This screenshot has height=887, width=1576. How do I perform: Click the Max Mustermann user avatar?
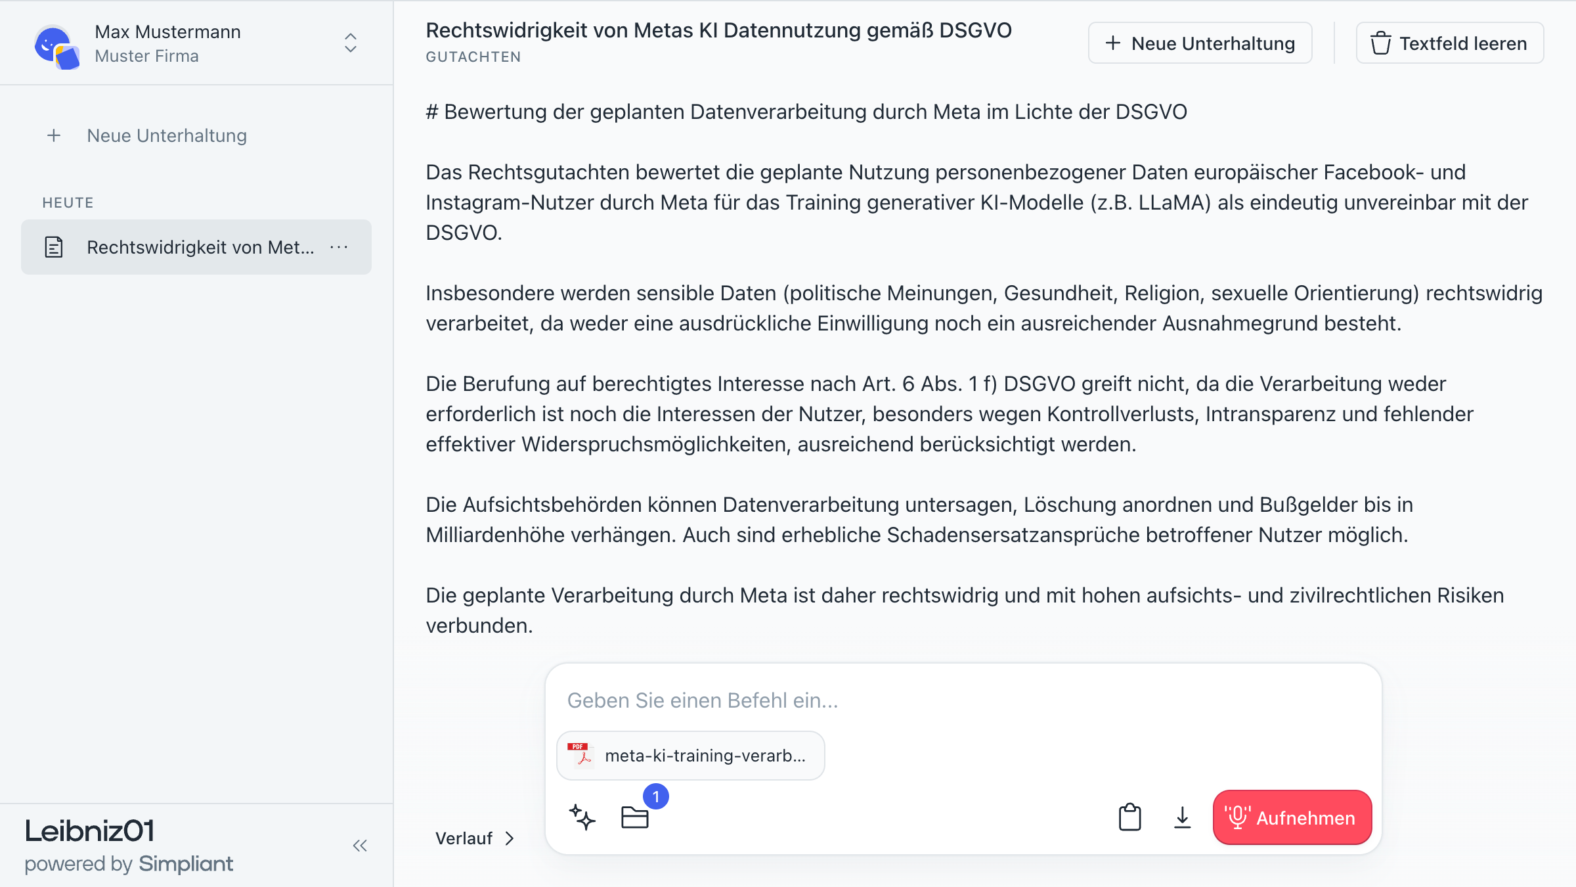click(x=56, y=46)
